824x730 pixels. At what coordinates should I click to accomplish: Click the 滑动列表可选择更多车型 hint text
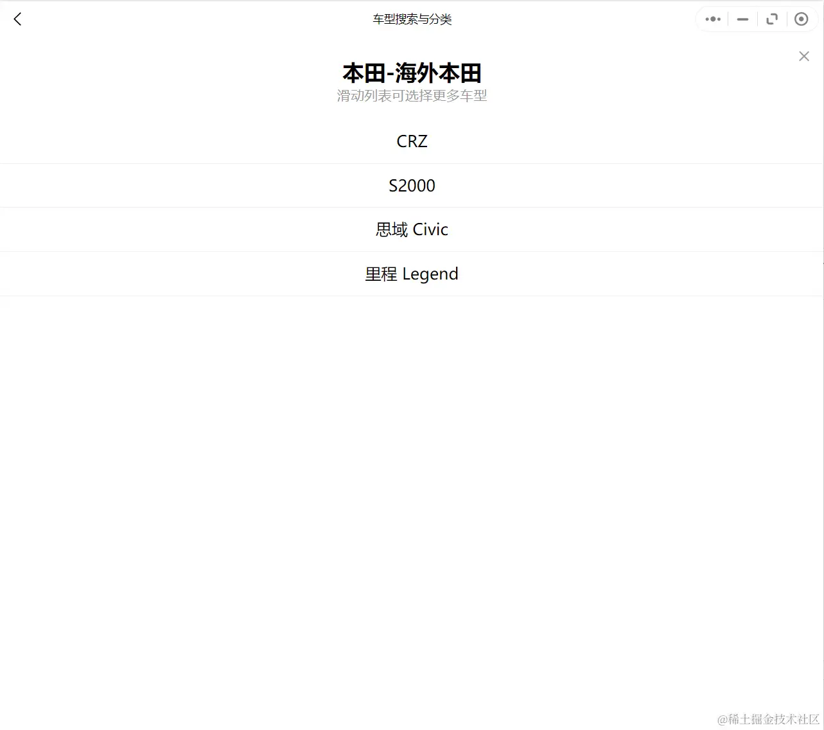click(x=412, y=96)
